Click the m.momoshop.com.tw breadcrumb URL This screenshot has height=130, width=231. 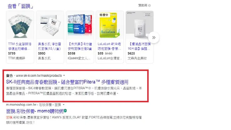pyautogui.click(x=21, y=105)
